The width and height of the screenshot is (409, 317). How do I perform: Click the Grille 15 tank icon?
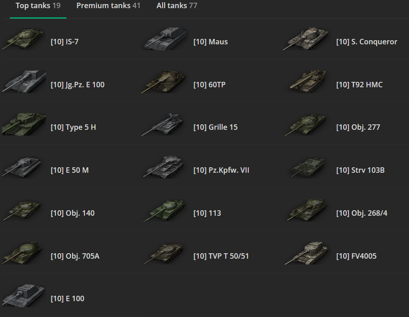[163, 124]
